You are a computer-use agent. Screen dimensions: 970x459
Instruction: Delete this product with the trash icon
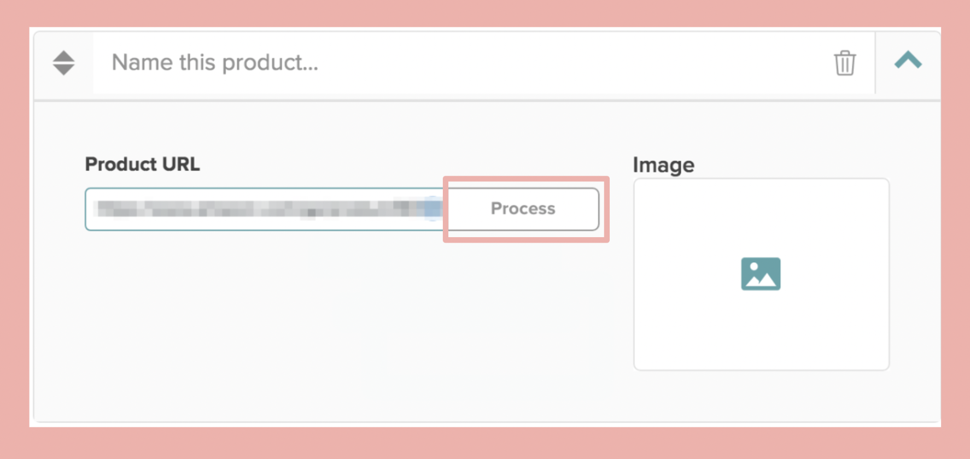(x=844, y=63)
